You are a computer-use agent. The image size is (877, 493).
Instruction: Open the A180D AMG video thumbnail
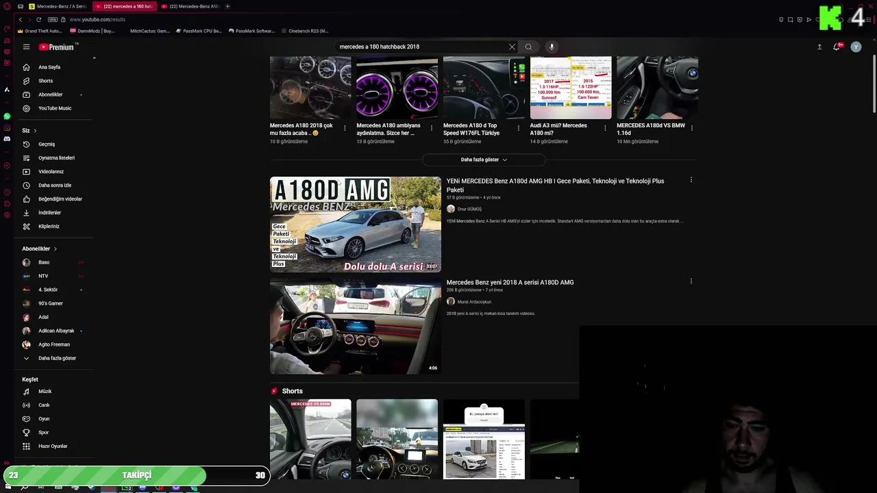pyautogui.click(x=356, y=225)
